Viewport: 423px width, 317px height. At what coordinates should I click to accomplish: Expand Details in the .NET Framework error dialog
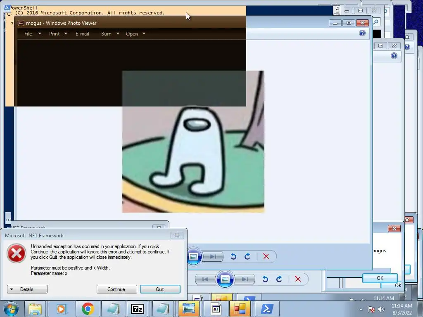point(27,289)
